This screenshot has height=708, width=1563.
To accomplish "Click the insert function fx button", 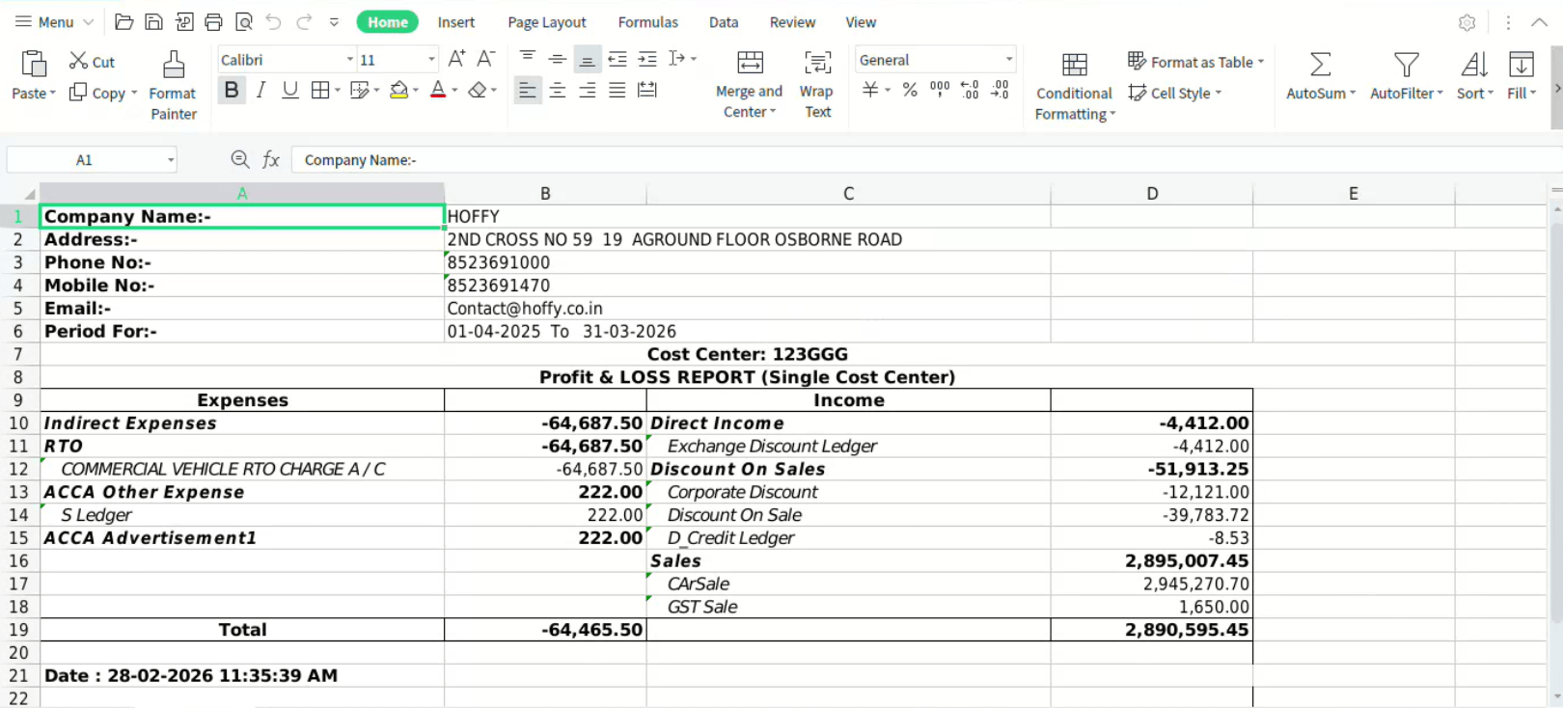I will tap(271, 159).
